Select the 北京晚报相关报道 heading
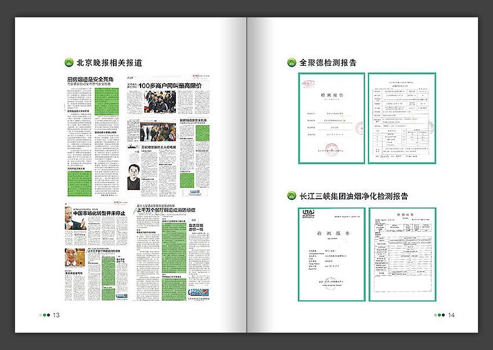This screenshot has height=350, width=493. tap(109, 63)
